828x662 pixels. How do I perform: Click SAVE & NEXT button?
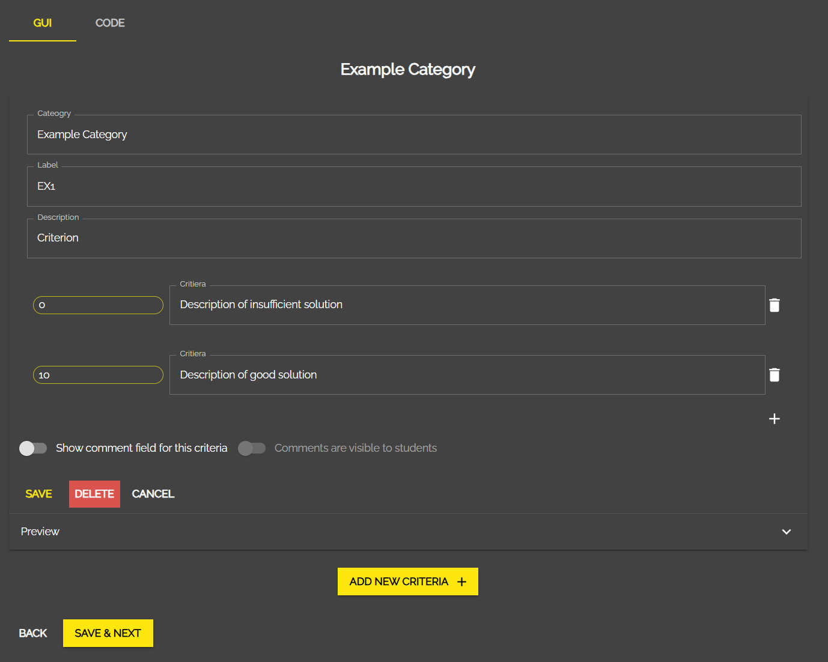pos(108,633)
